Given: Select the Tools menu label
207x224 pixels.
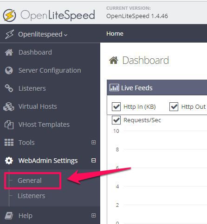Looking at the screenshot, I should tap(26, 143).
